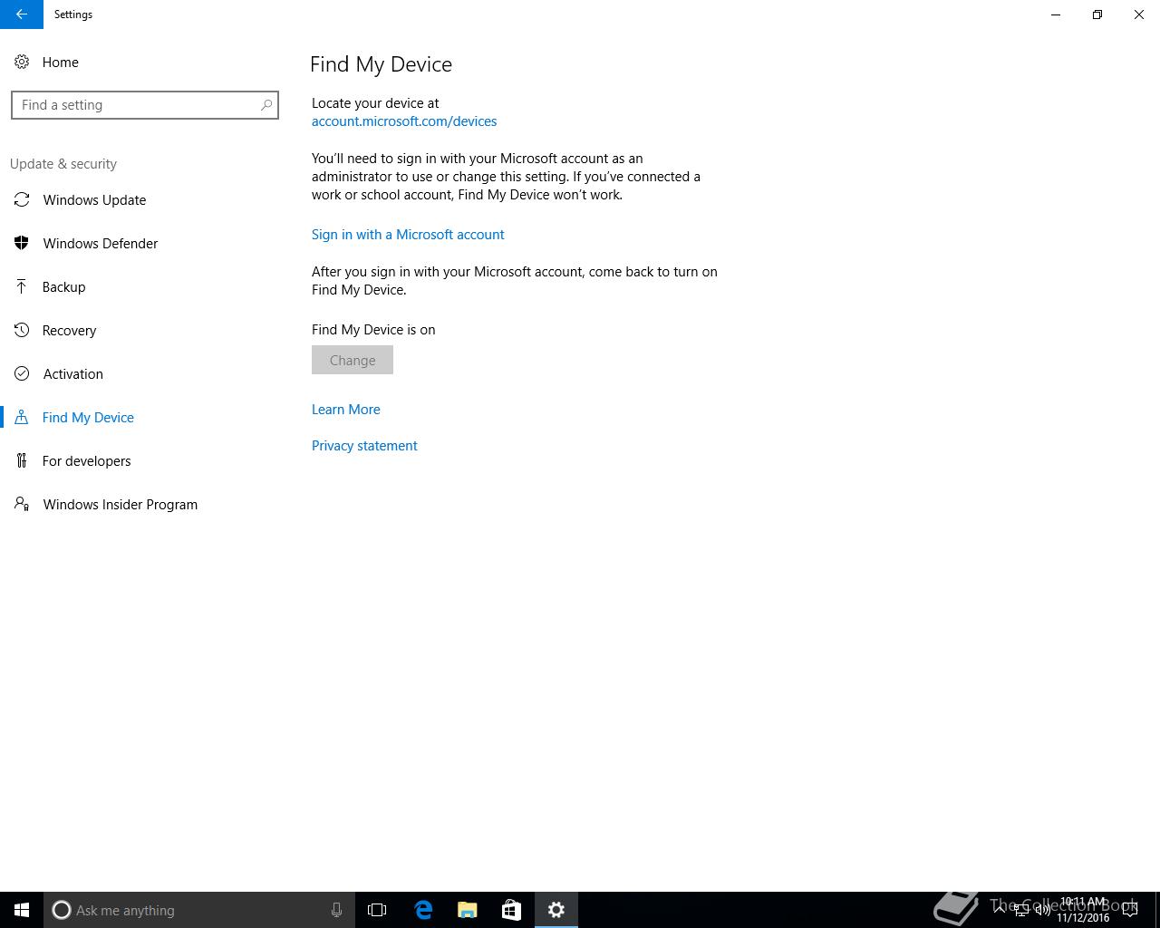1160x928 pixels.
Task: Click the search magnifier icon in Find a setting
Action: point(266,105)
